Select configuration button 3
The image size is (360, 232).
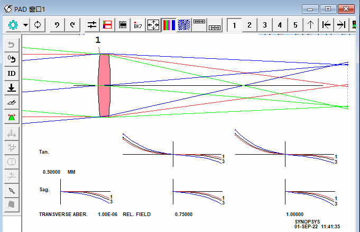pyautogui.click(x=265, y=25)
